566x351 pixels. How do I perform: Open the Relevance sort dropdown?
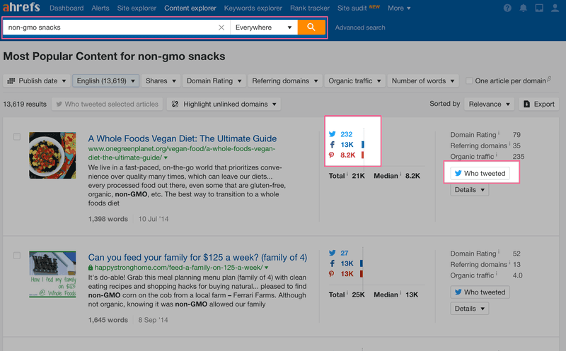click(x=489, y=104)
